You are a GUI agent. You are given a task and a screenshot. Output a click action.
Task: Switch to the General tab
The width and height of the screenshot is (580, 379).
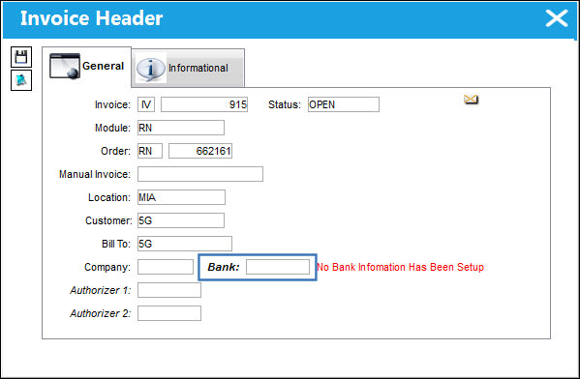click(x=86, y=66)
